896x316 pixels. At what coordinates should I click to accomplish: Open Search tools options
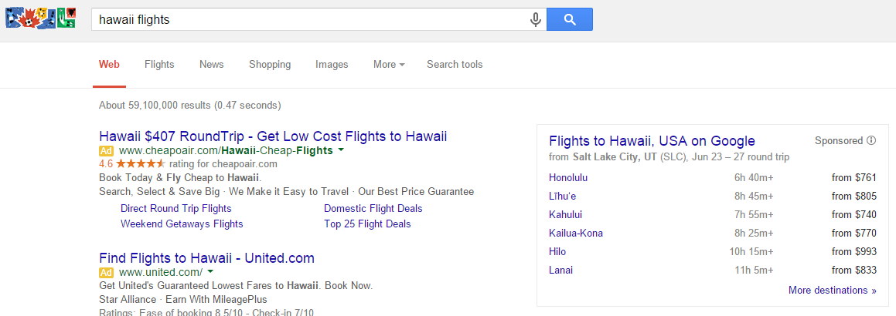tap(455, 65)
